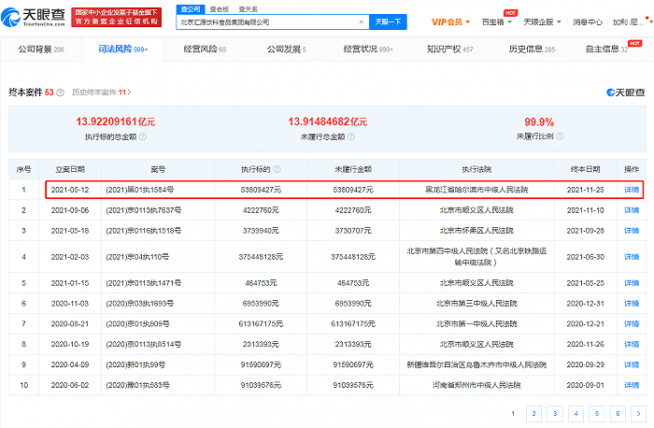The width and height of the screenshot is (654, 428).
Task: Click the 天眼一下 search button
Action: pos(386,21)
